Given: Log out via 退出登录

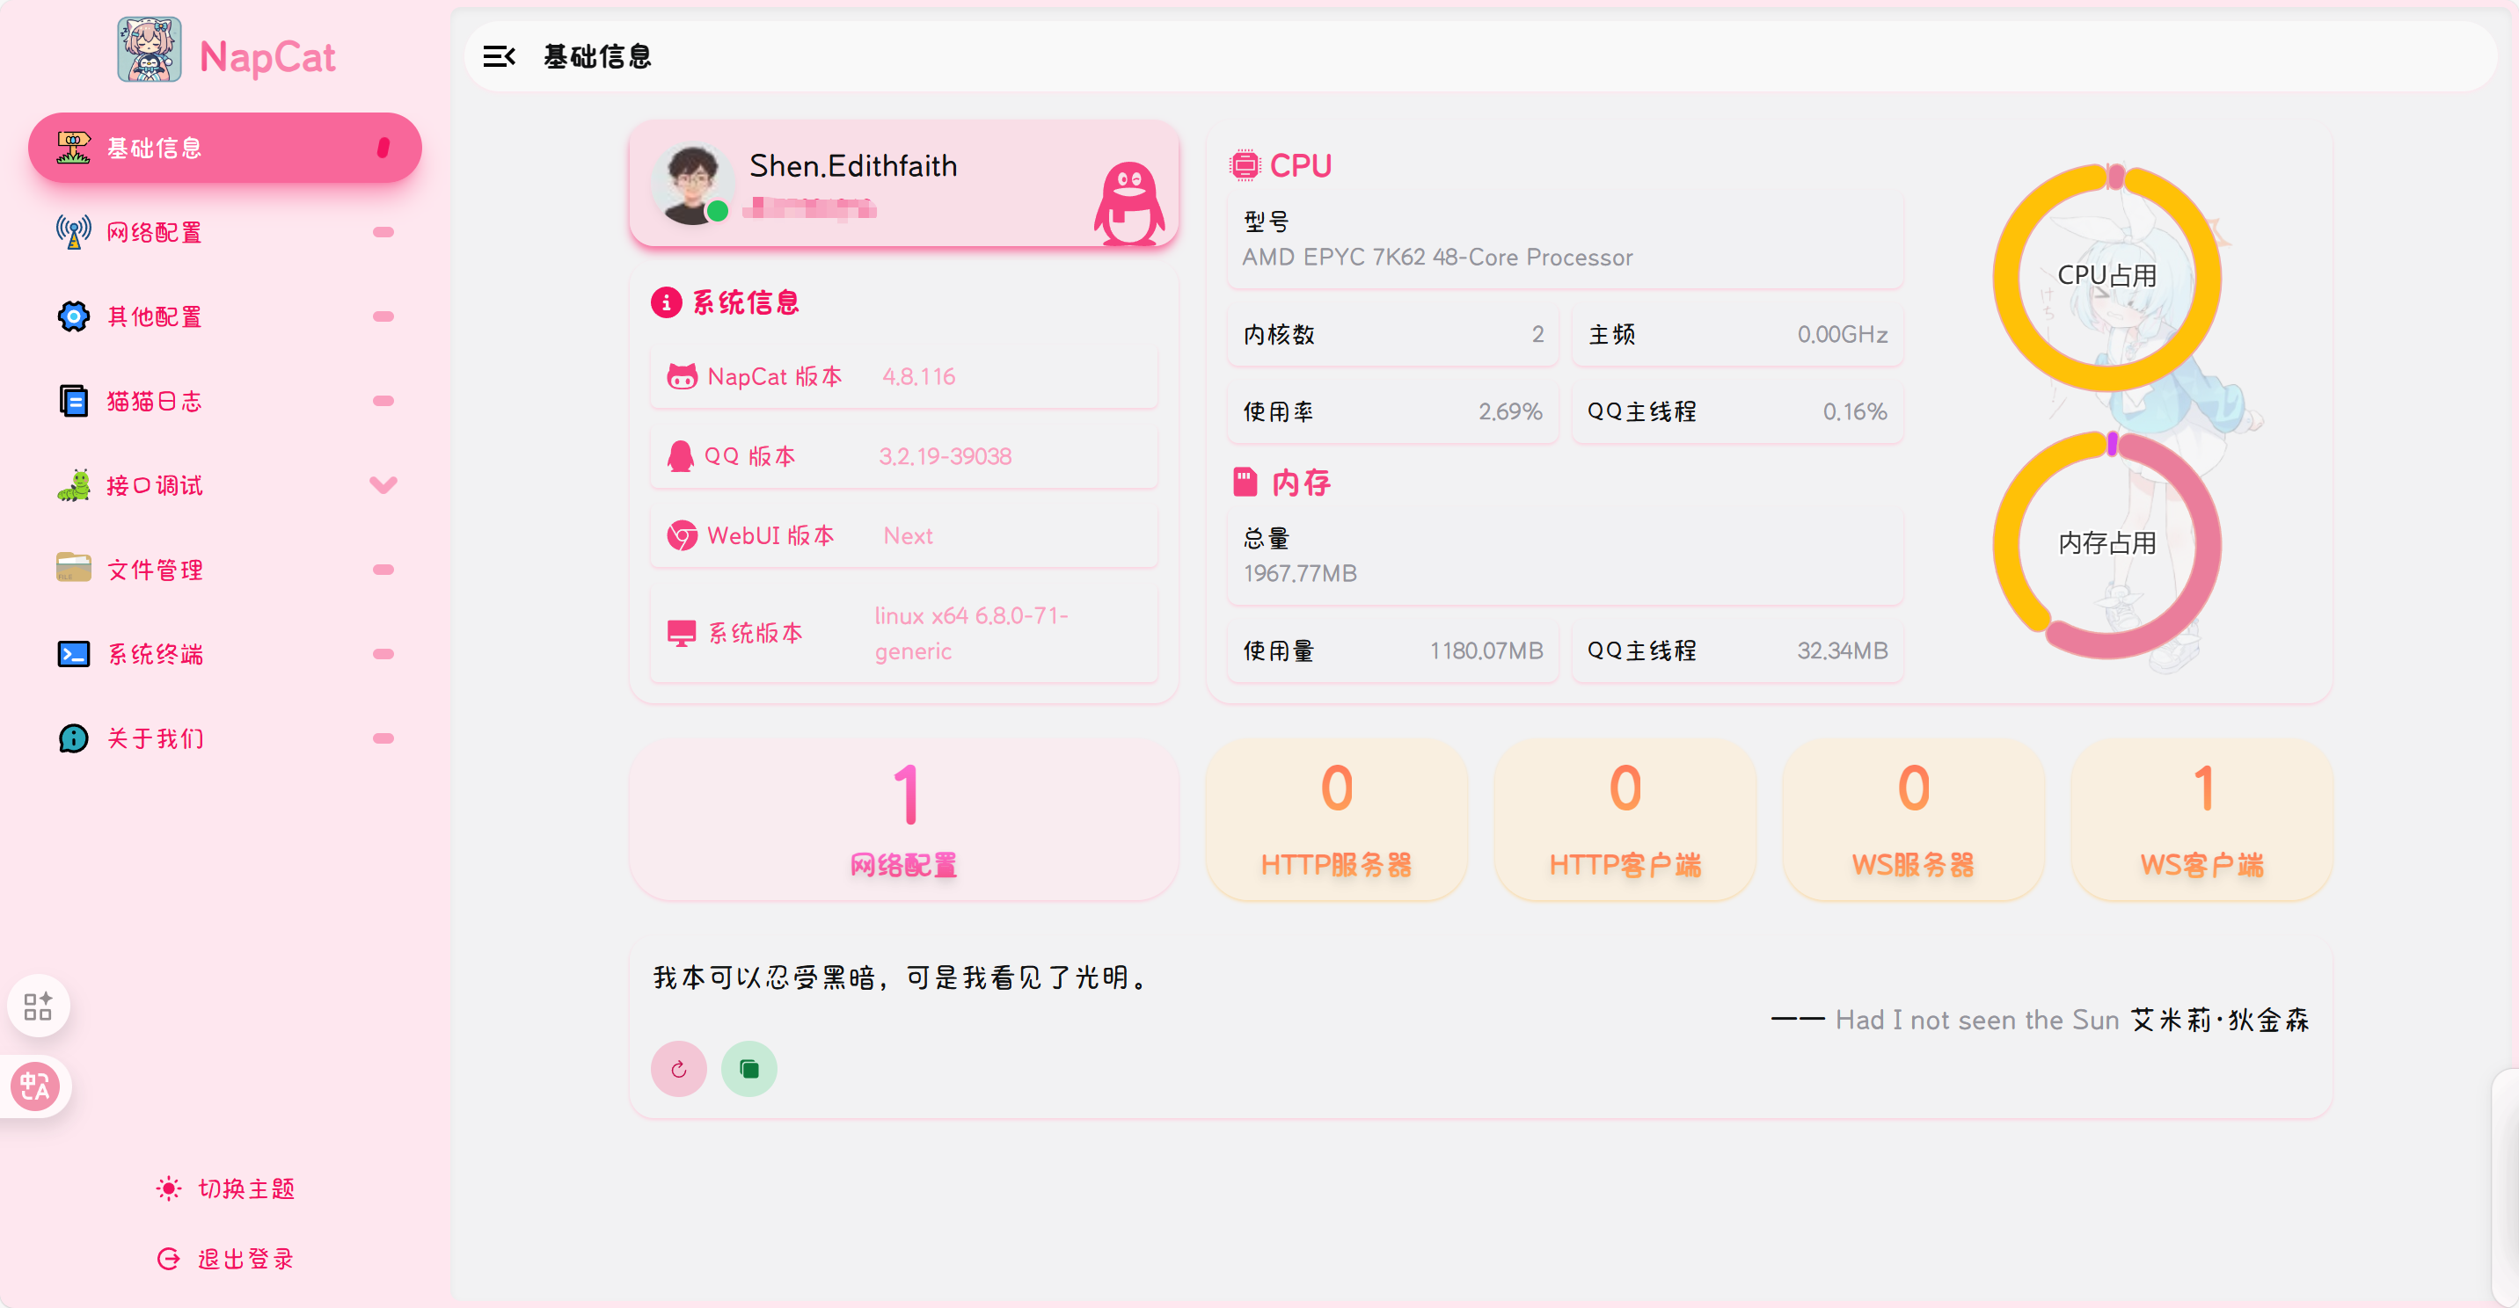Looking at the screenshot, I should [224, 1259].
